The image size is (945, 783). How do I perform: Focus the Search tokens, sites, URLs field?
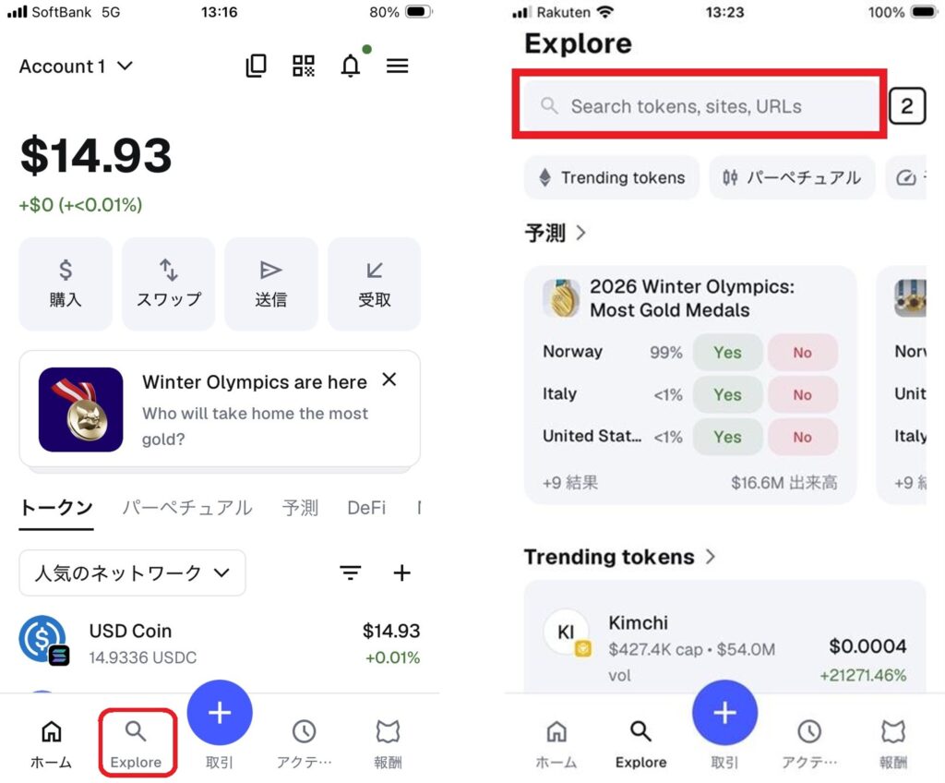[700, 106]
